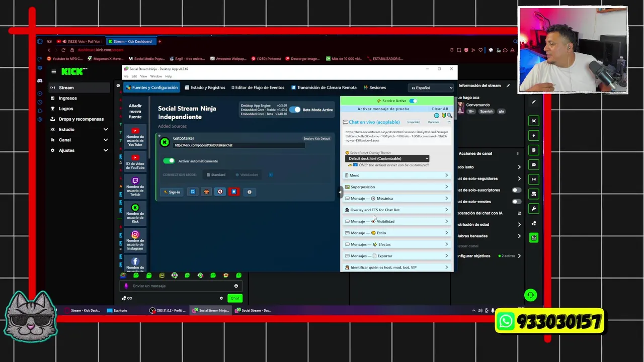This screenshot has width=644, height=362.
Task: Click the orange monkey icon in GatoStalker source
Action: [206, 192]
